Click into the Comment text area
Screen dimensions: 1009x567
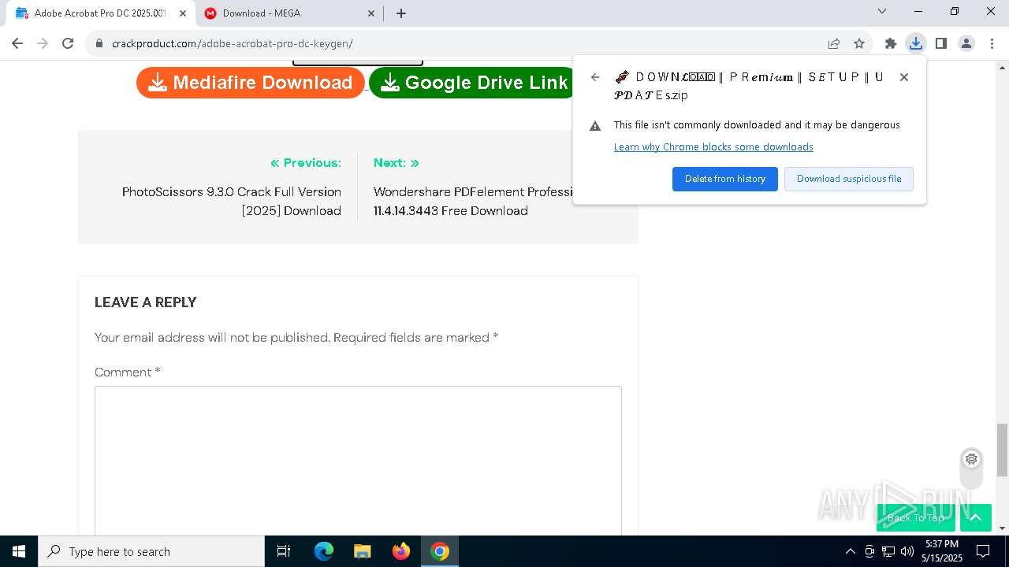[358, 461]
